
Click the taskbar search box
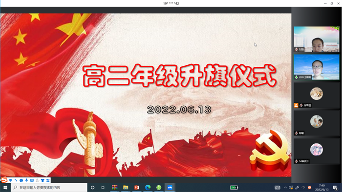tap(49, 188)
